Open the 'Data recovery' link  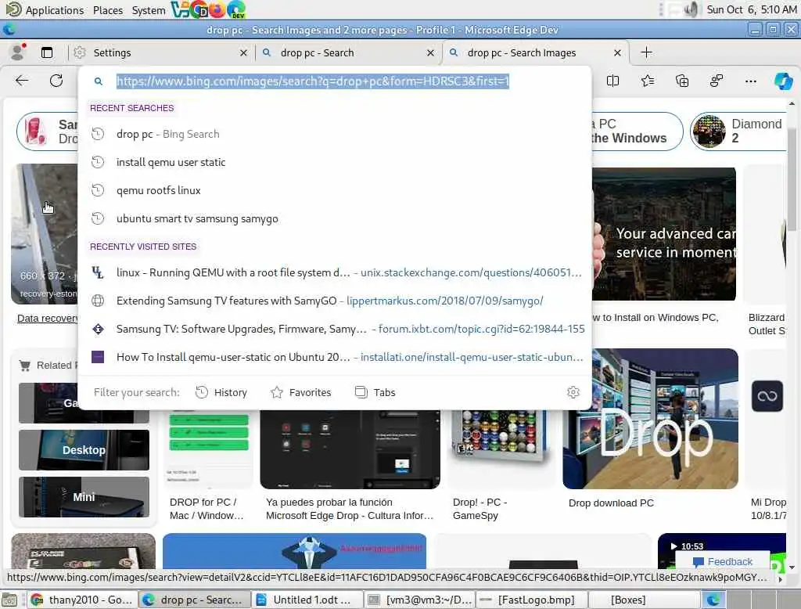48,318
